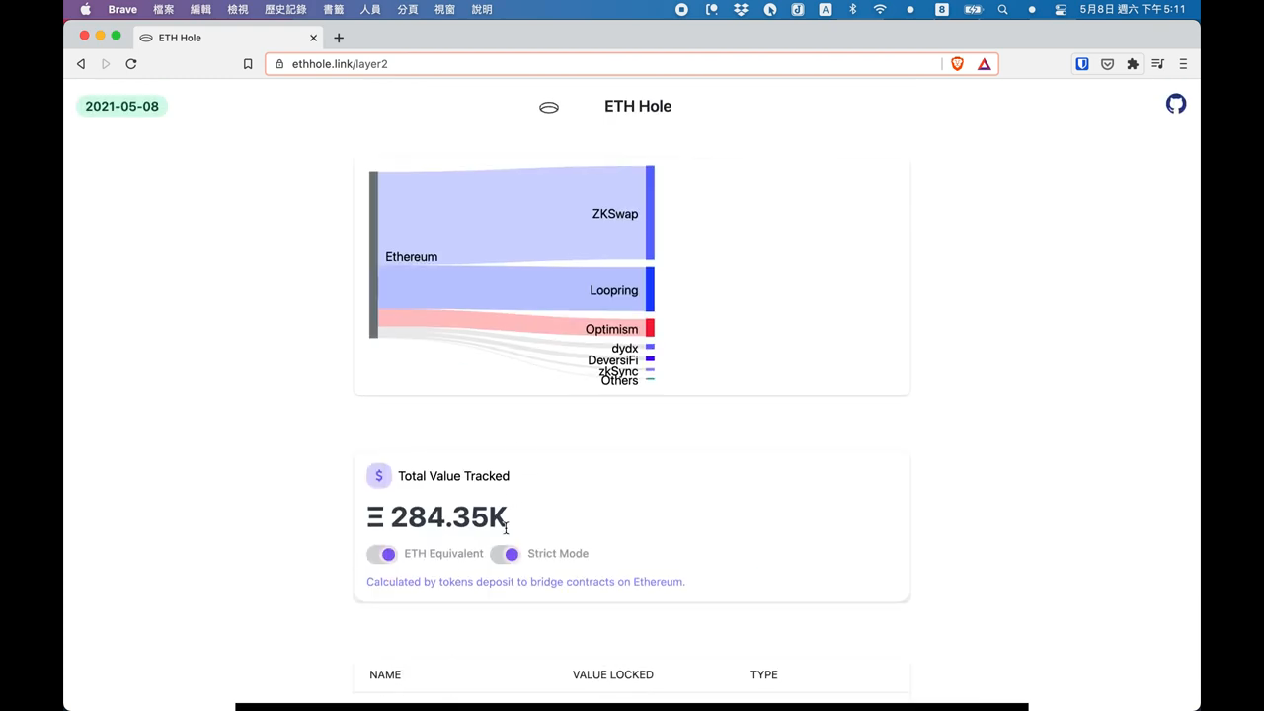Open Wi-Fi status menu

click(x=879, y=9)
